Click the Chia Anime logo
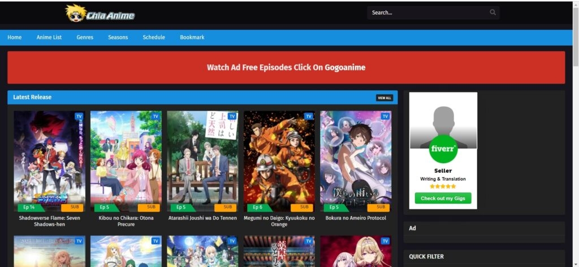 100,14
